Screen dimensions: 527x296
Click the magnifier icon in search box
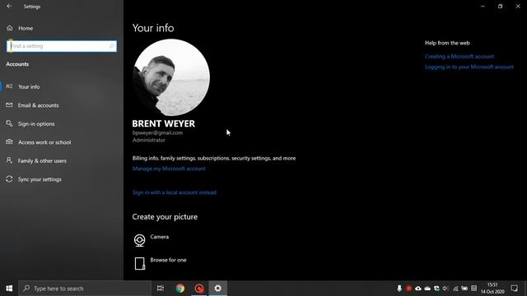click(112, 46)
